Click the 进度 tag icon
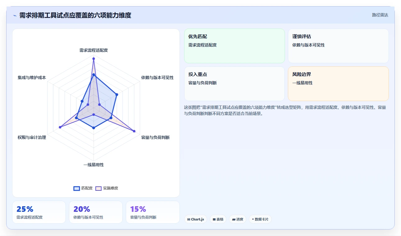This screenshot has height=236, width=401. pyautogui.click(x=234, y=219)
